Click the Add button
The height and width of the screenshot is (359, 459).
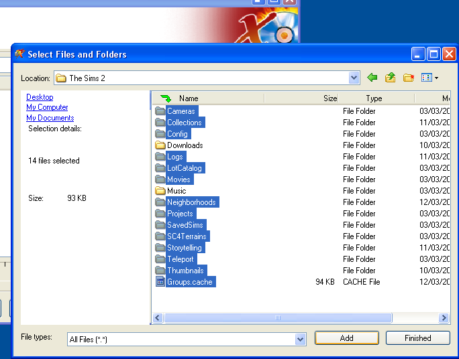[x=346, y=338]
